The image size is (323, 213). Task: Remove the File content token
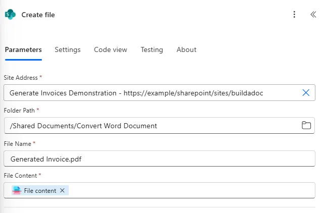pos(62,190)
